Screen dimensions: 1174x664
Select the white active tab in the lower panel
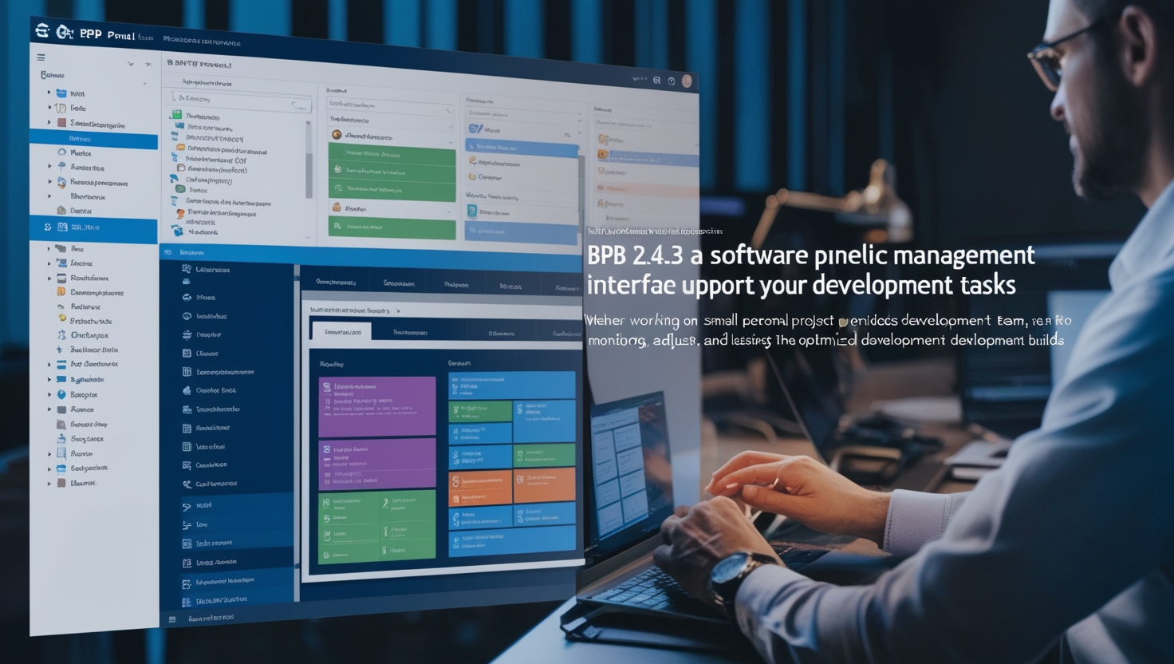click(x=341, y=331)
